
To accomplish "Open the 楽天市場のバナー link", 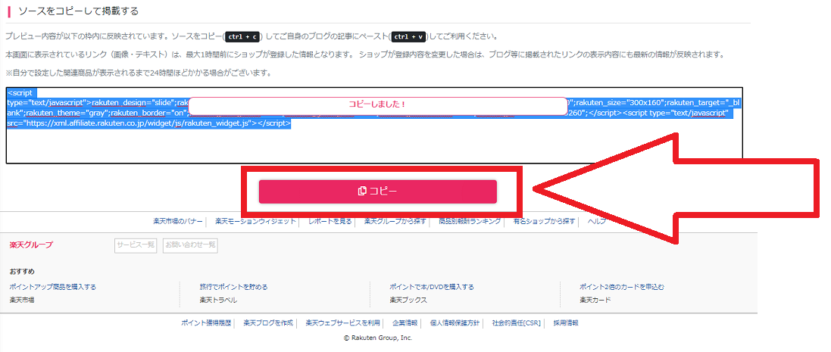I will 178,221.
